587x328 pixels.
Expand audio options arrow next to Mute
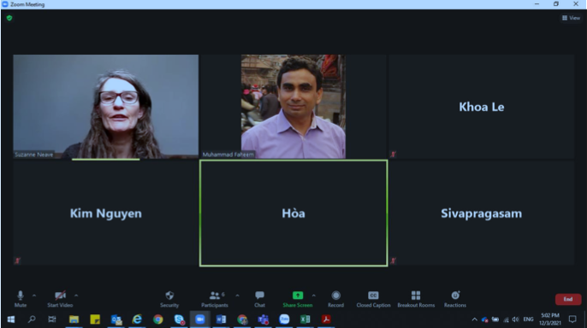point(34,296)
